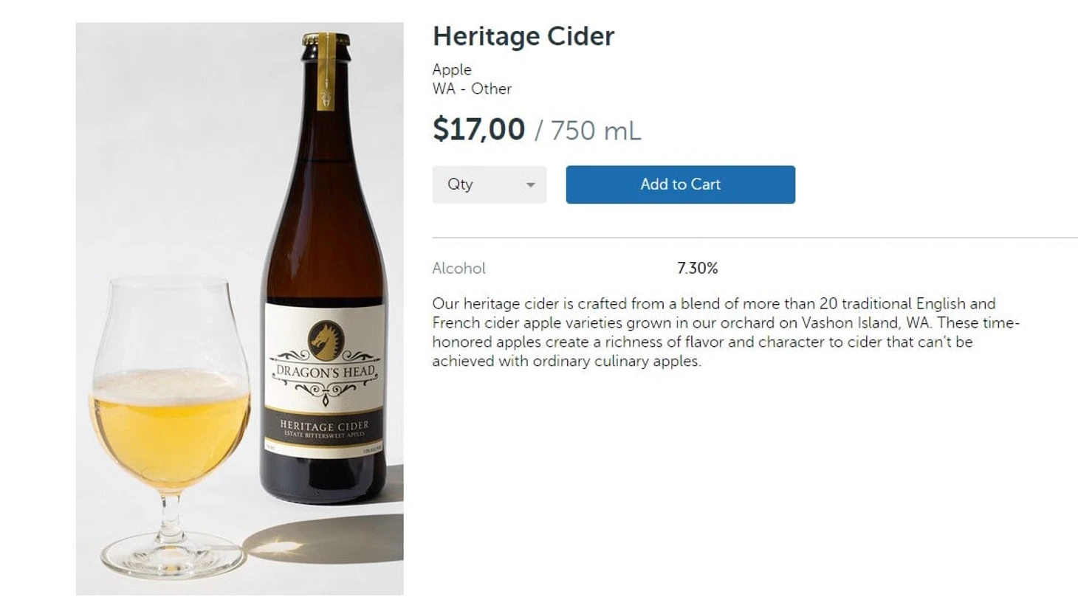Click the Heritage Cider product title

click(523, 36)
